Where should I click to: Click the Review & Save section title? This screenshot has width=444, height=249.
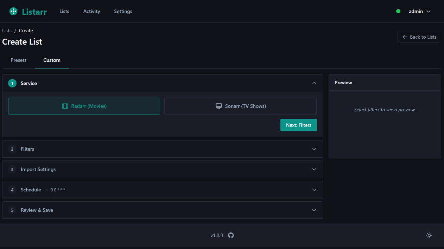tap(37, 210)
